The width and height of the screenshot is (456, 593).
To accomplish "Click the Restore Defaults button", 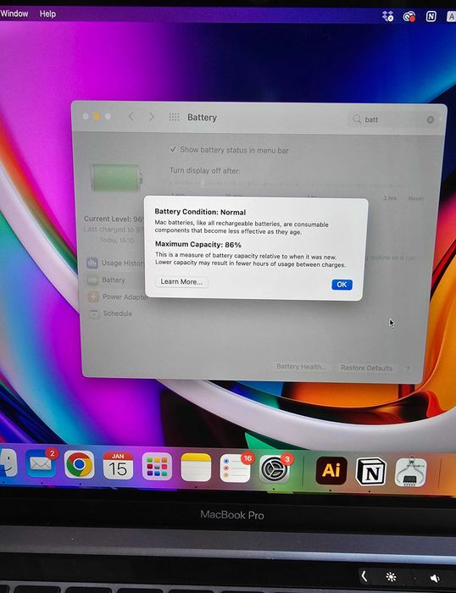I will [x=366, y=368].
